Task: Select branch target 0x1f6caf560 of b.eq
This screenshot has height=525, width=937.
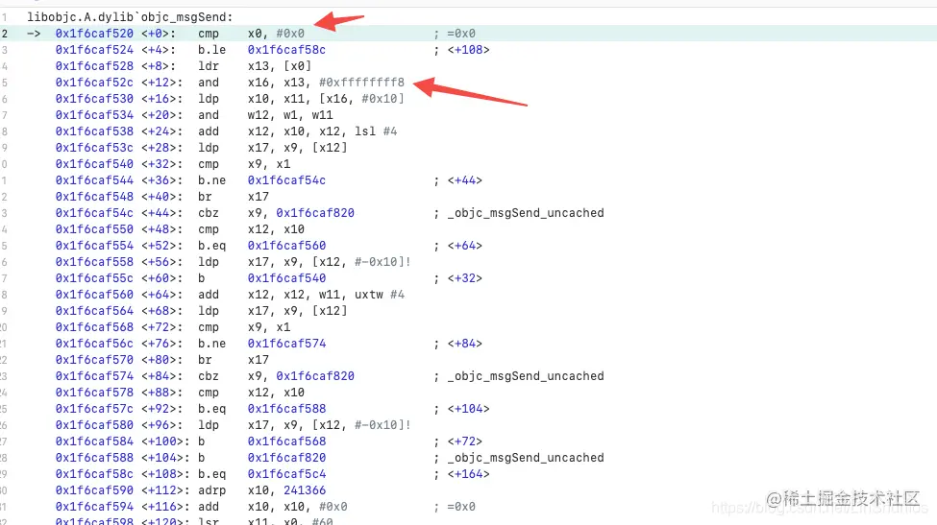Action: click(x=286, y=245)
